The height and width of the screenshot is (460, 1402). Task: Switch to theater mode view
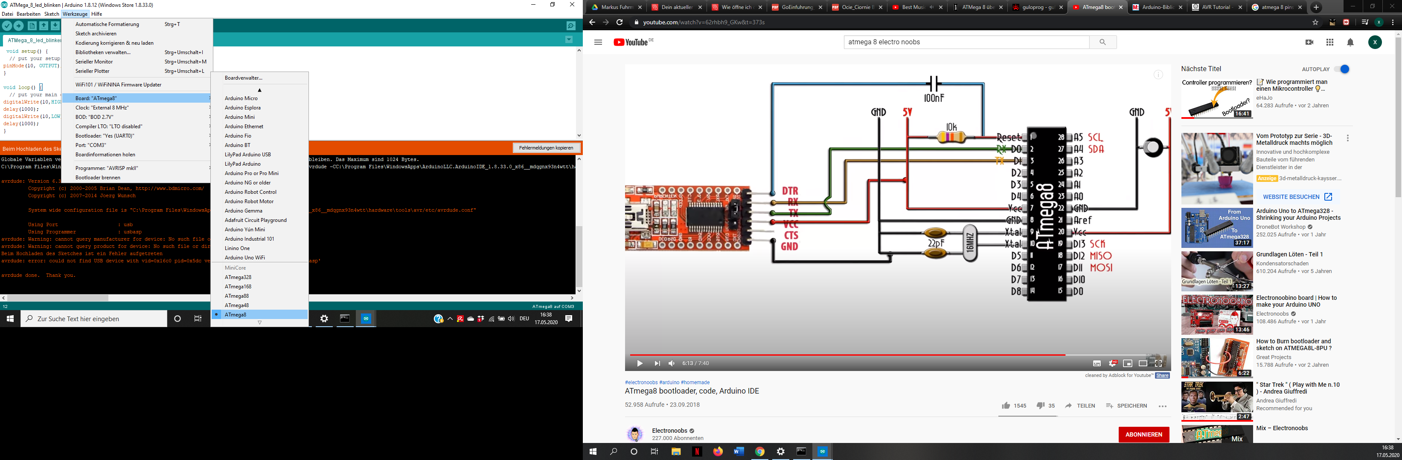[x=1143, y=363]
